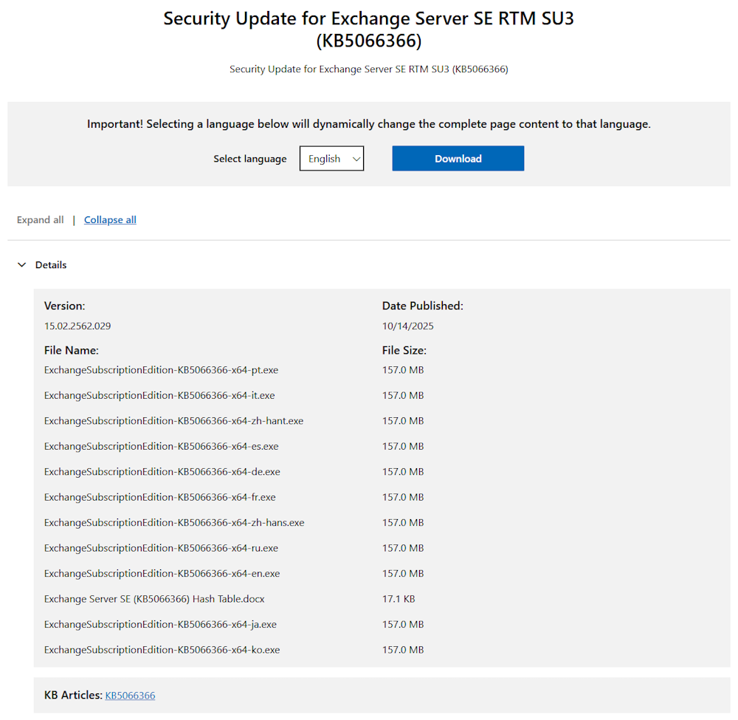Viewport: 738px width, 720px height.
Task: Select the x64-zh-hans.exe file name
Action: pos(174,523)
